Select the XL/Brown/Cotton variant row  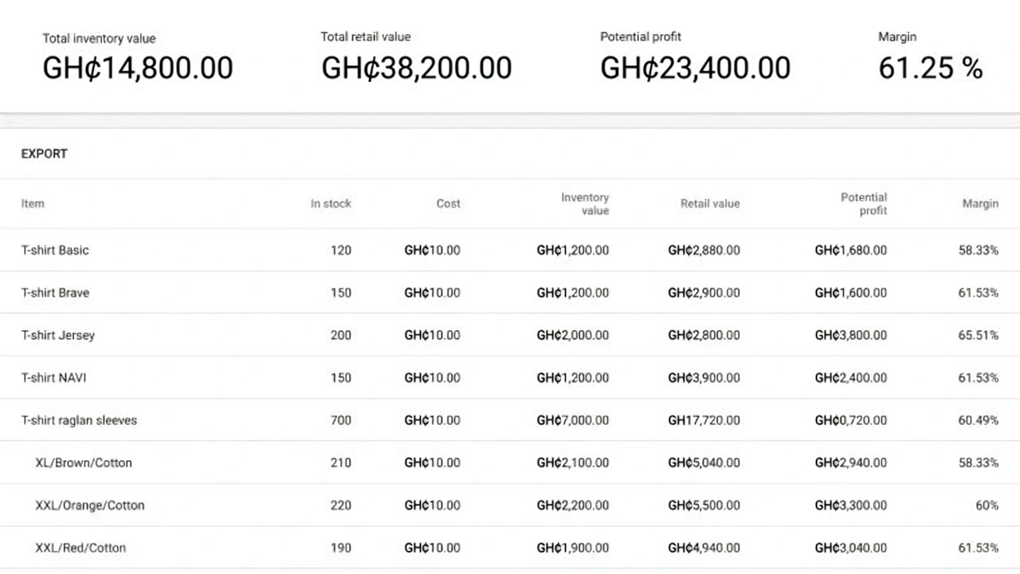coord(510,462)
